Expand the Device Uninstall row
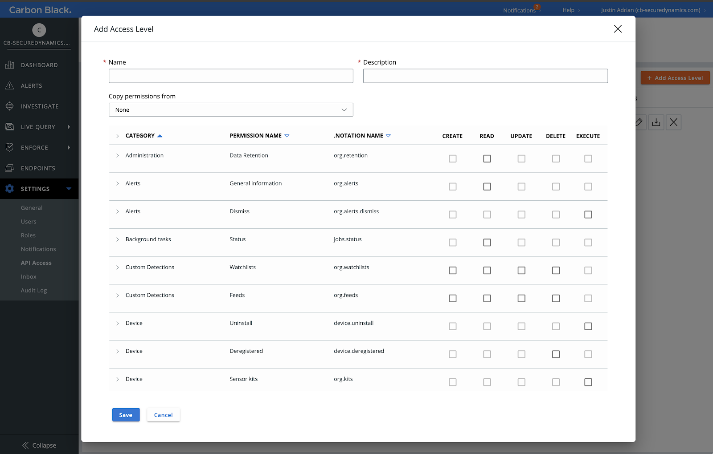This screenshot has width=713, height=454. [x=118, y=323]
